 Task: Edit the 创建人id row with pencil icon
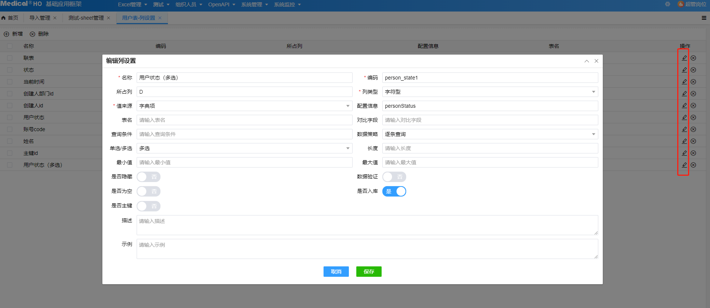pyautogui.click(x=684, y=106)
